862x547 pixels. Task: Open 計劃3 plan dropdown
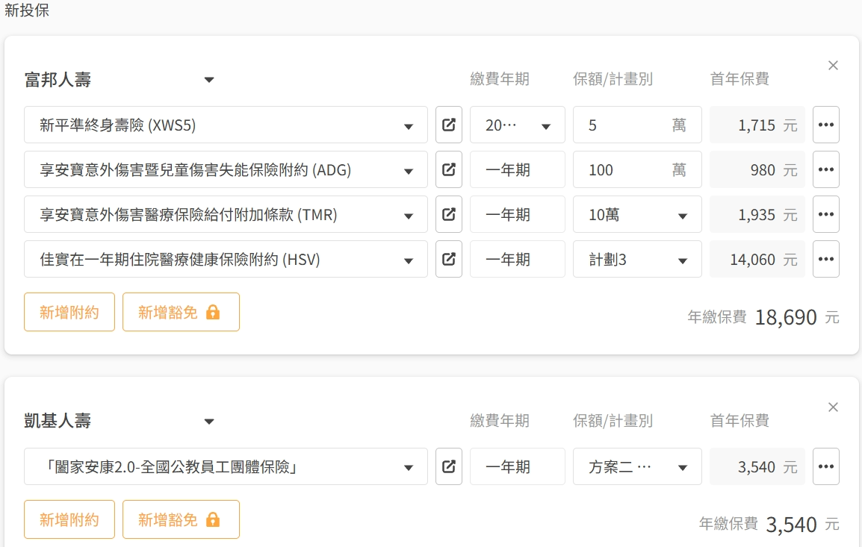coord(637,259)
